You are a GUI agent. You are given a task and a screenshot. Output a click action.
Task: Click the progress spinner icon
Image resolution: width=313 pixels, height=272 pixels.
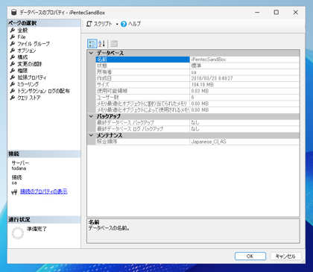tap(18, 233)
